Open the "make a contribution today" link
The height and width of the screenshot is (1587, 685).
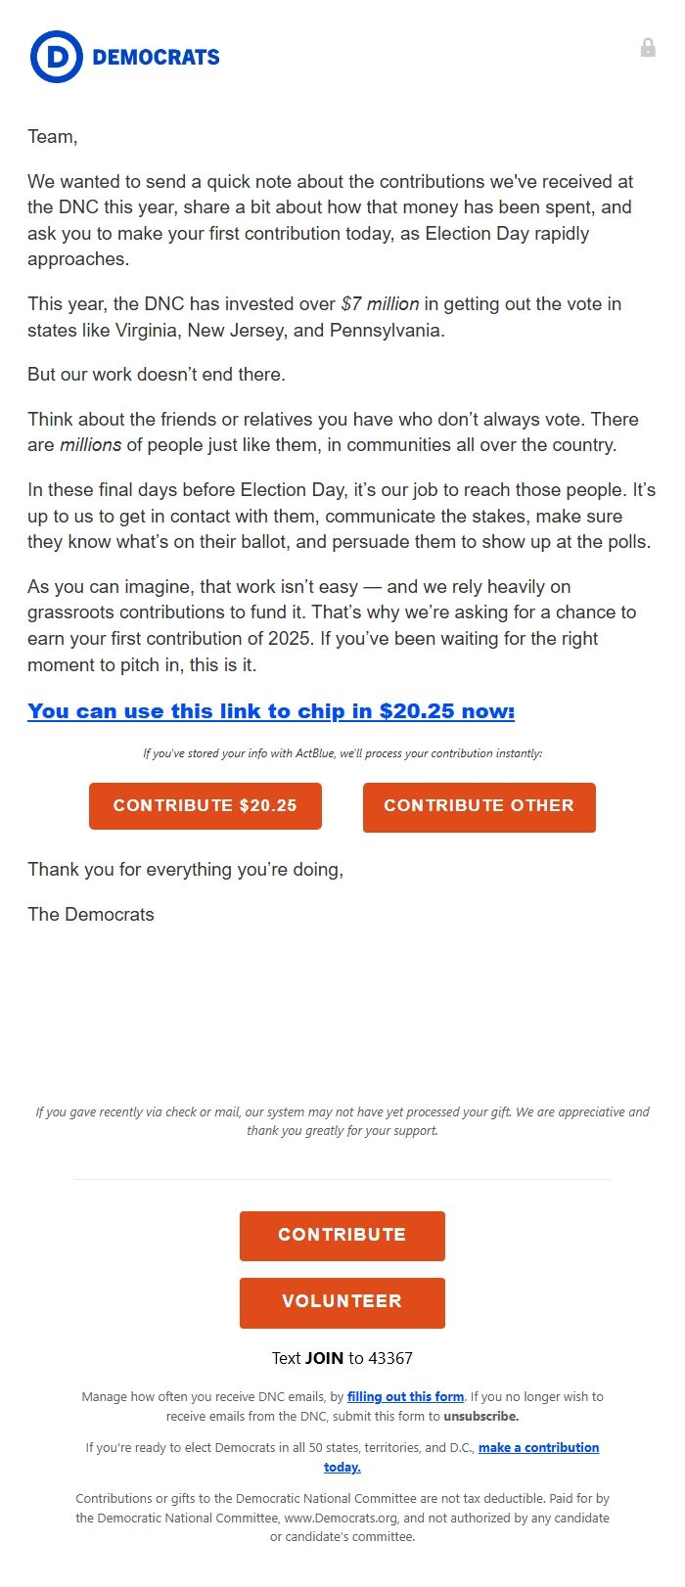pos(537,1447)
